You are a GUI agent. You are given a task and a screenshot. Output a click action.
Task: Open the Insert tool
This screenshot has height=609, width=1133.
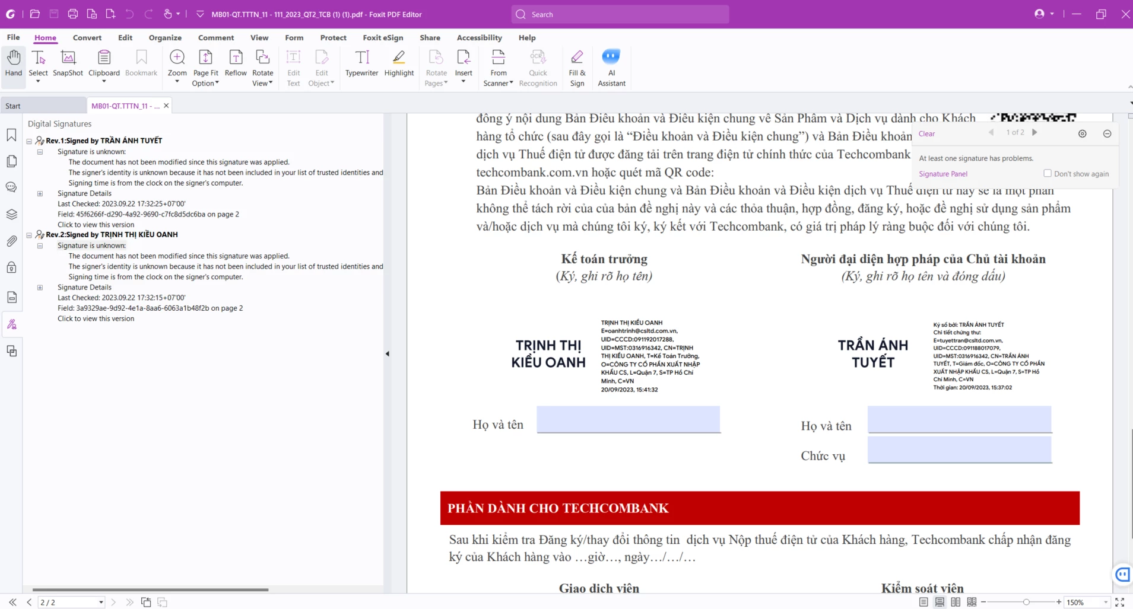click(464, 66)
